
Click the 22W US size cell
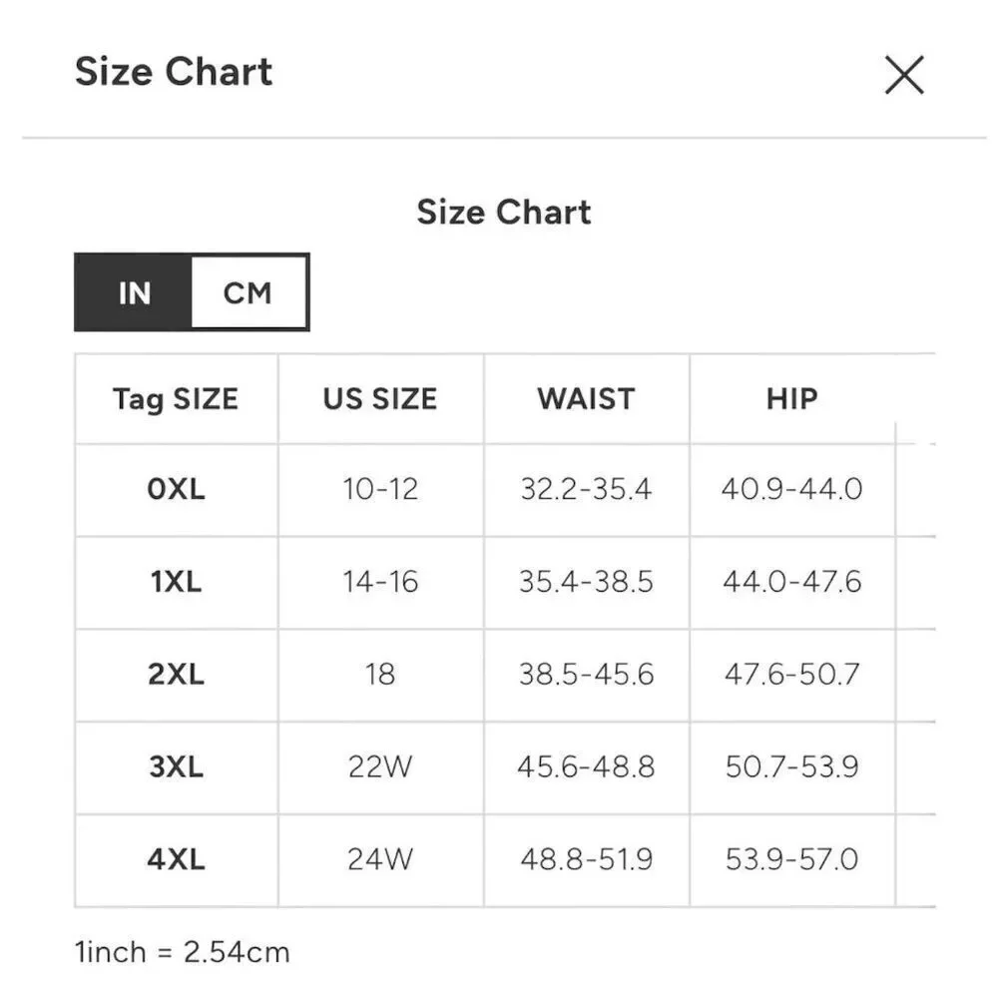pos(380,766)
